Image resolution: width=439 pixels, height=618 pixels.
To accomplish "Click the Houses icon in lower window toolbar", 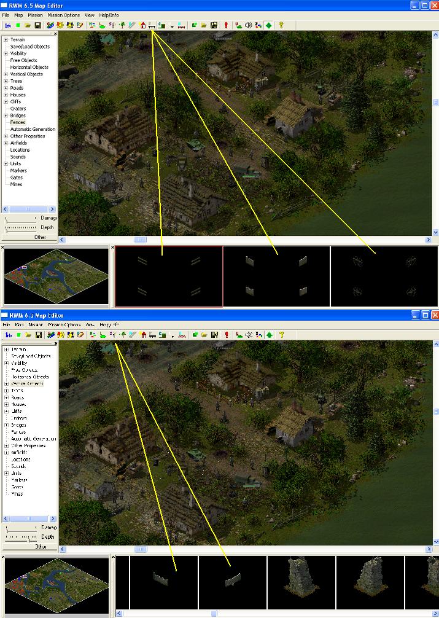I will (142, 335).
